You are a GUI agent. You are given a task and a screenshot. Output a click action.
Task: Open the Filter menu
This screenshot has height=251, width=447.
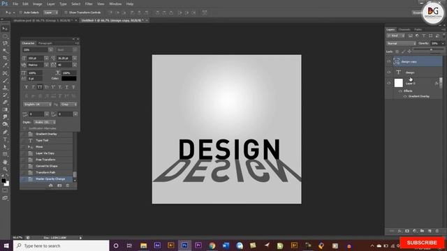(x=89, y=4)
